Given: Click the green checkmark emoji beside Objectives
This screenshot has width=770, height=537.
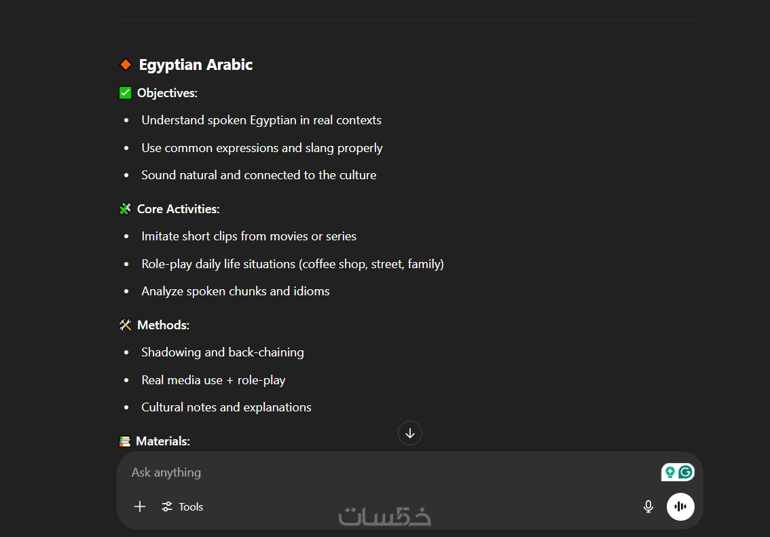Looking at the screenshot, I should click(x=125, y=93).
